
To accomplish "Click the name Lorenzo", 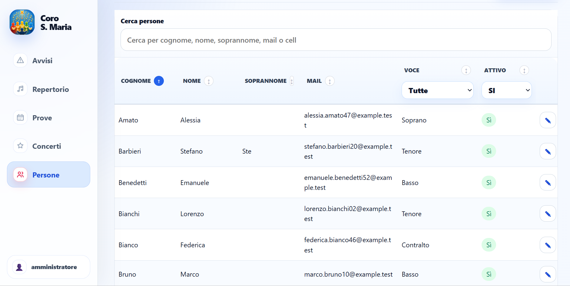I will 192,214.
